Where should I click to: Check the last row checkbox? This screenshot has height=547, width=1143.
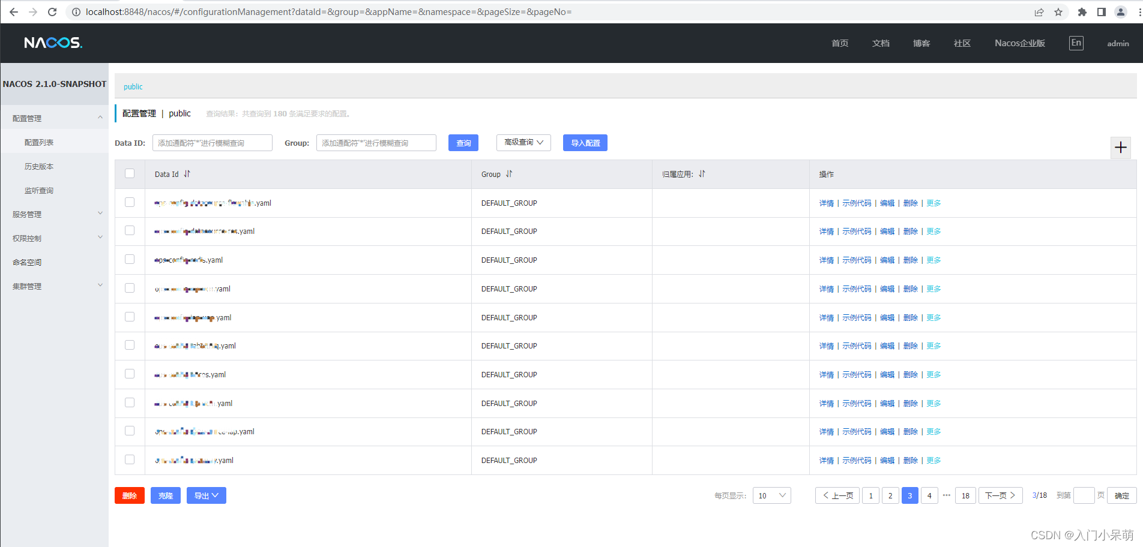(130, 459)
